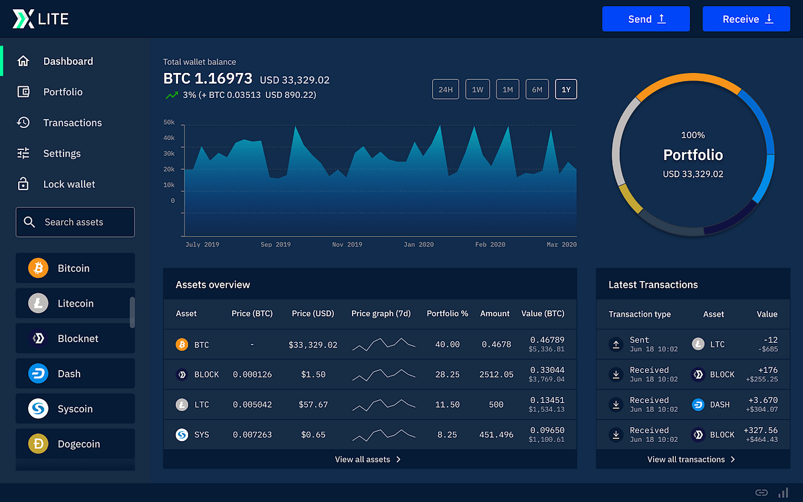Click the connection link icon in status bar
Screen dimensions: 803x502
click(761, 492)
